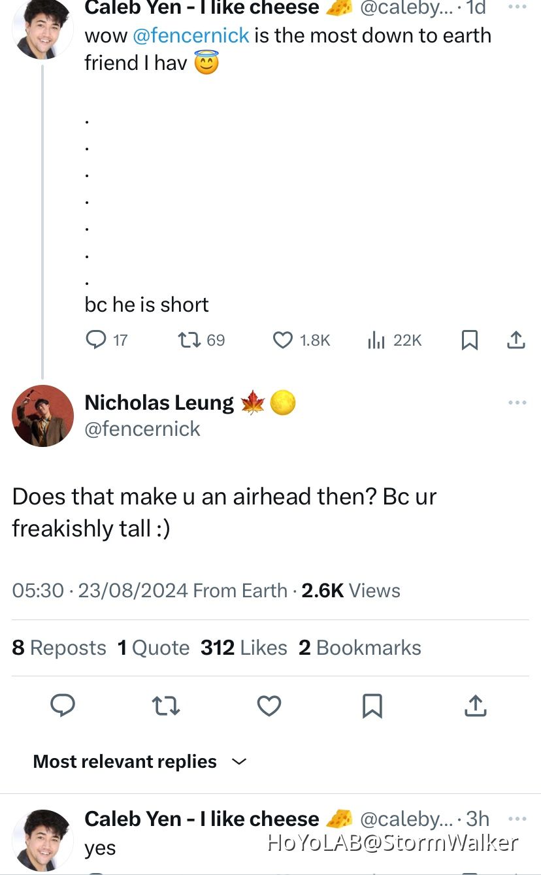The height and width of the screenshot is (875, 541).
Task: Reply to Nicholas Leung's tweet
Action: tap(63, 706)
